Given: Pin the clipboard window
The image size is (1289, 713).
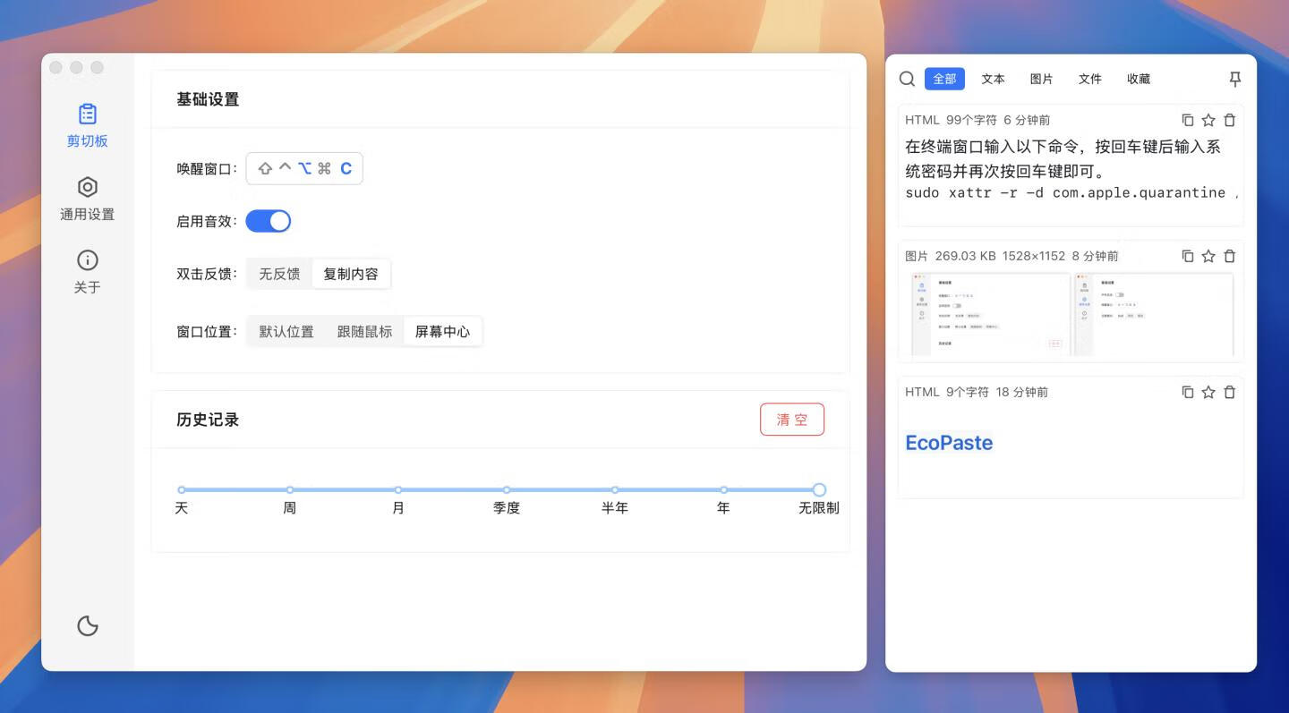Looking at the screenshot, I should click(x=1234, y=79).
